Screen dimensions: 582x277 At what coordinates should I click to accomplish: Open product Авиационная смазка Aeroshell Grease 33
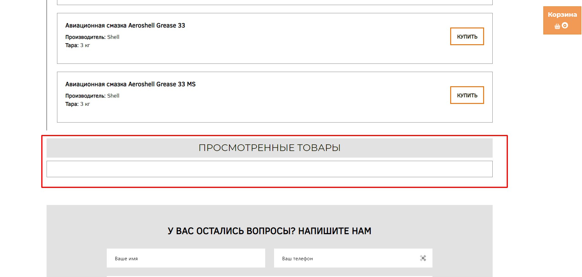pyautogui.click(x=125, y=25)
